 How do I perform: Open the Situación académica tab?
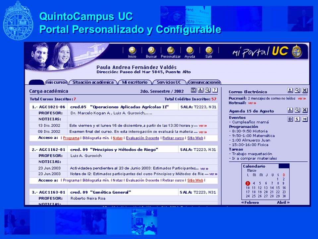[93, 82]
